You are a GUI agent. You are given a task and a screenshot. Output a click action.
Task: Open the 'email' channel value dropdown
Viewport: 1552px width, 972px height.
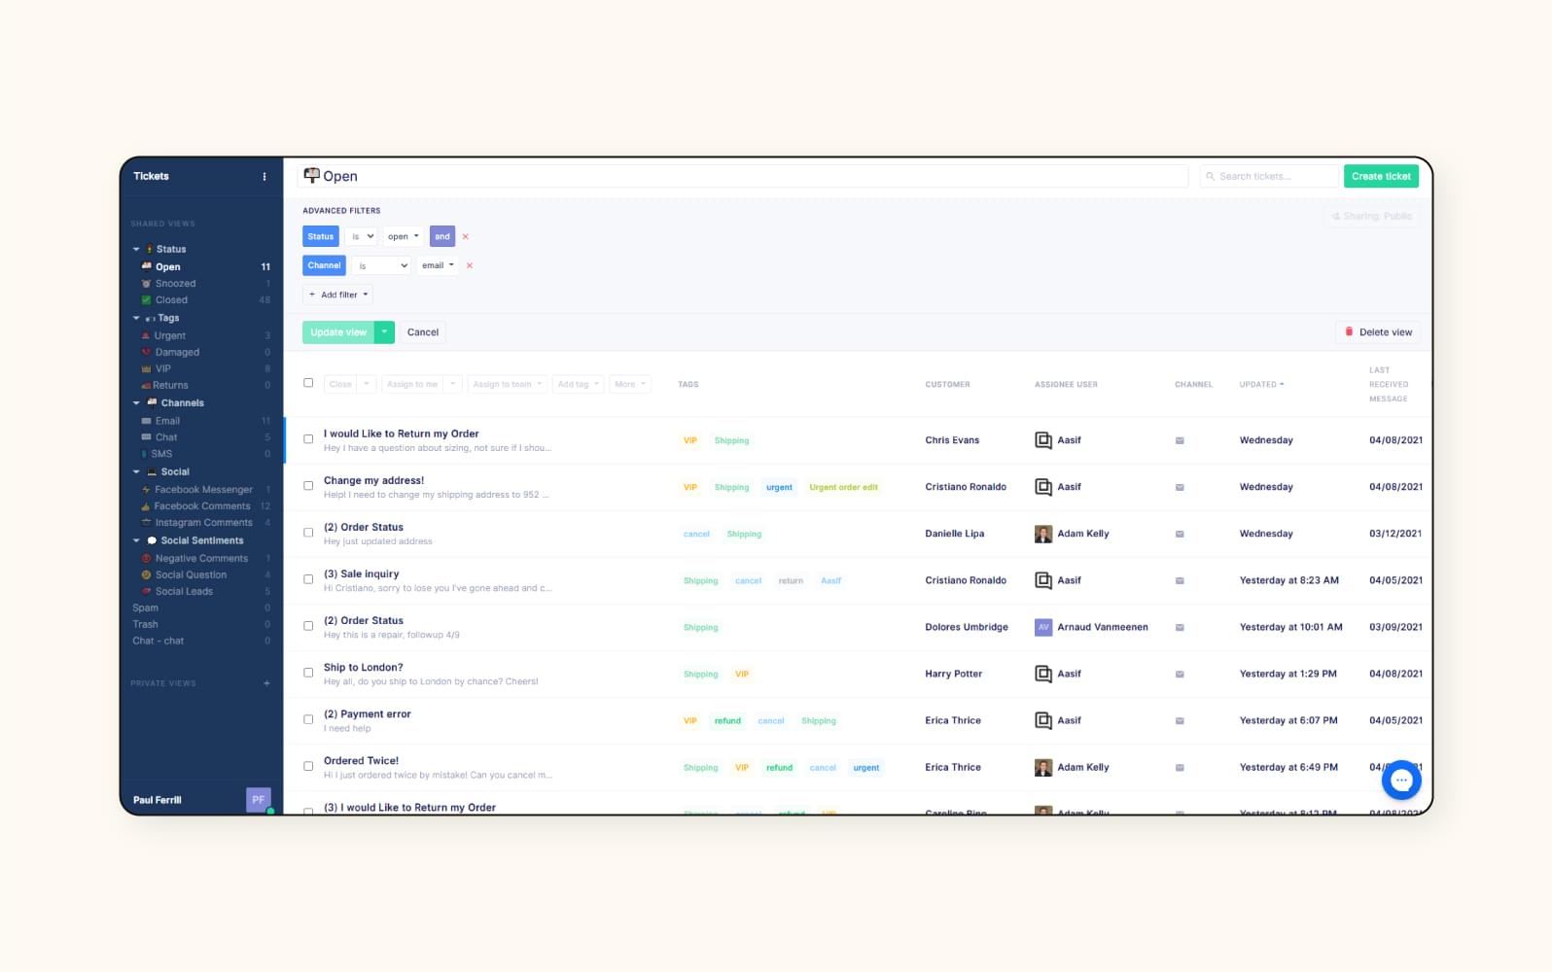pos(438,265)
